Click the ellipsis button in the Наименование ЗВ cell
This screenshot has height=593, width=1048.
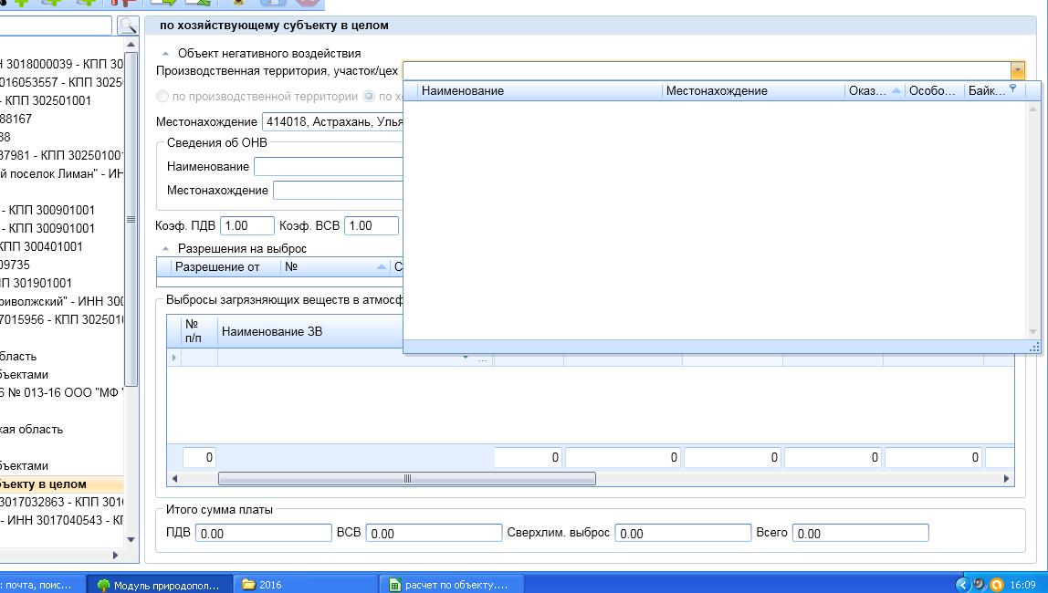coord(483,359)
